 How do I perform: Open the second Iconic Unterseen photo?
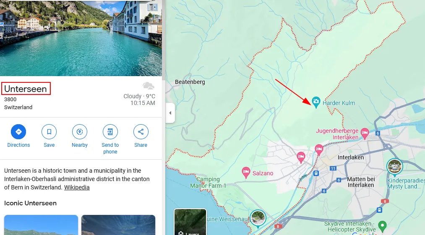[x=118, y=225]
